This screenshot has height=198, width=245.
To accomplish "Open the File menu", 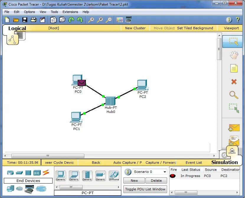I will (x=7, y=12).
